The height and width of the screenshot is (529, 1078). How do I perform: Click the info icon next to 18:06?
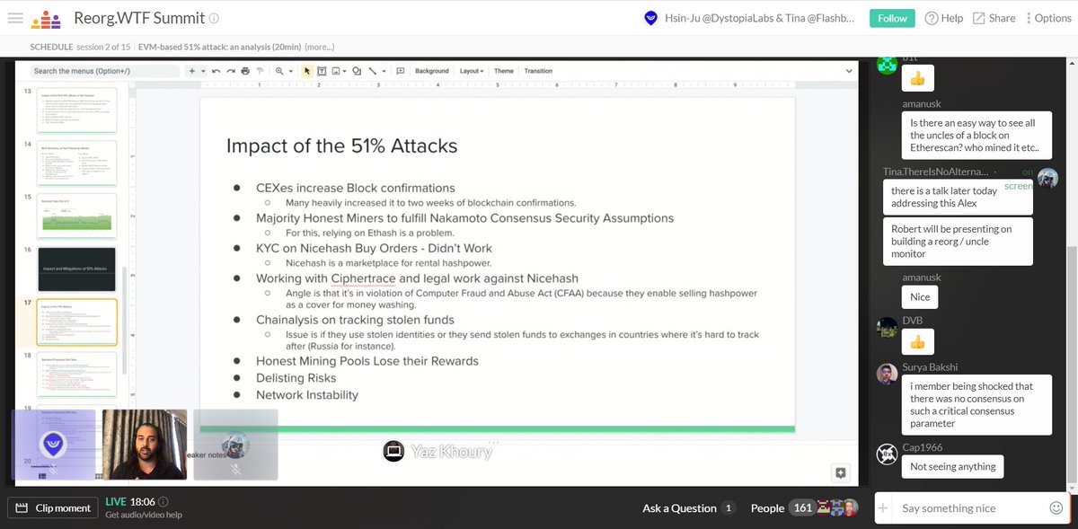coord(163,502)
